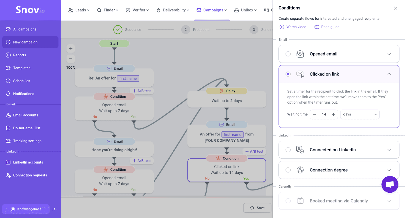Click the zoom out minus icon on canvas

71,59
